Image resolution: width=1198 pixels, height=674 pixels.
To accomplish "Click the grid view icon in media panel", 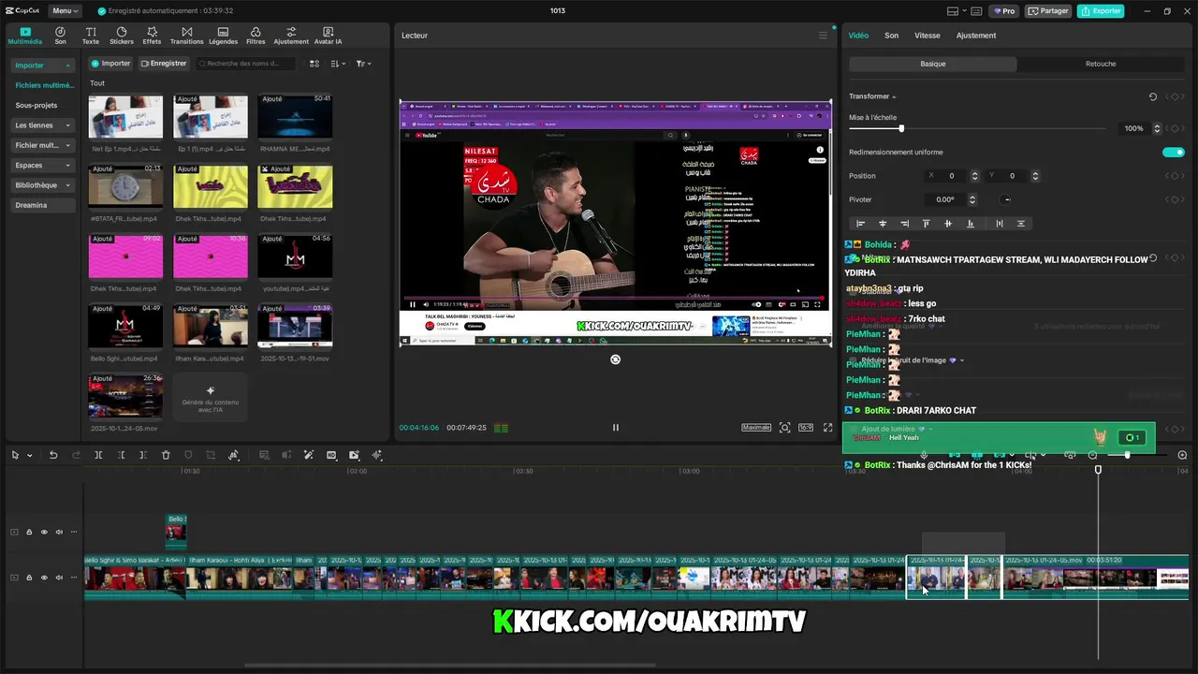I will pos(314,64).
